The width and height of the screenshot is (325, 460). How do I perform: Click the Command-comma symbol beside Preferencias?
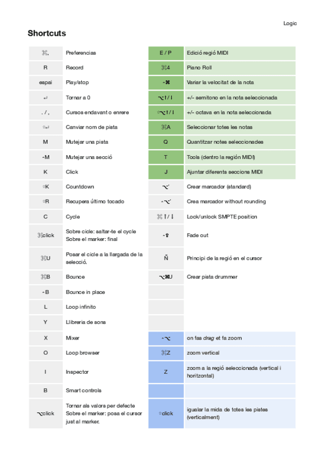45,53
